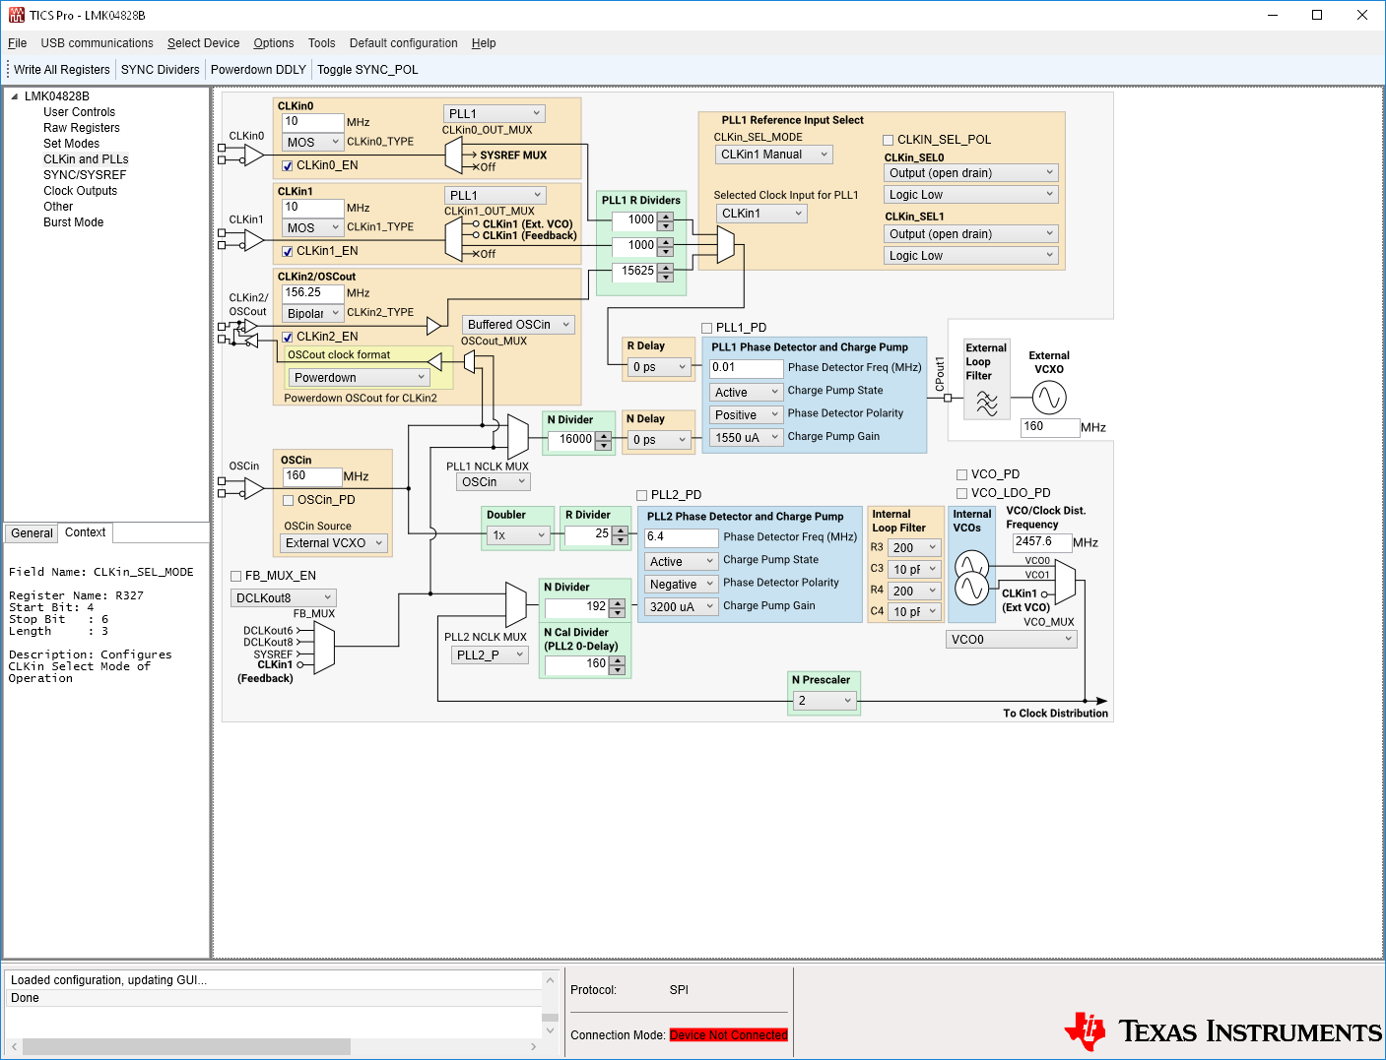Screen dimensions: 1386x1060
Task: Click the CLKin1 input buffer triangle symbol
Action: click(x=253, y=239)
